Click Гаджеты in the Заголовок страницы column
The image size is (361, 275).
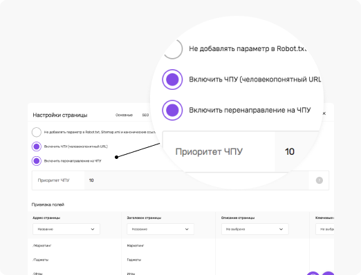pos(134,260)
